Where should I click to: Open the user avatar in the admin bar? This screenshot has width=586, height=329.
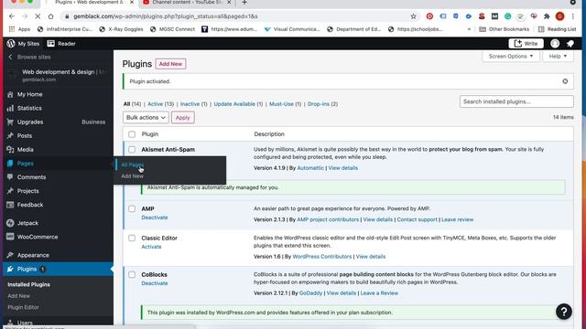pyautogui.click(x=555, y=44)
